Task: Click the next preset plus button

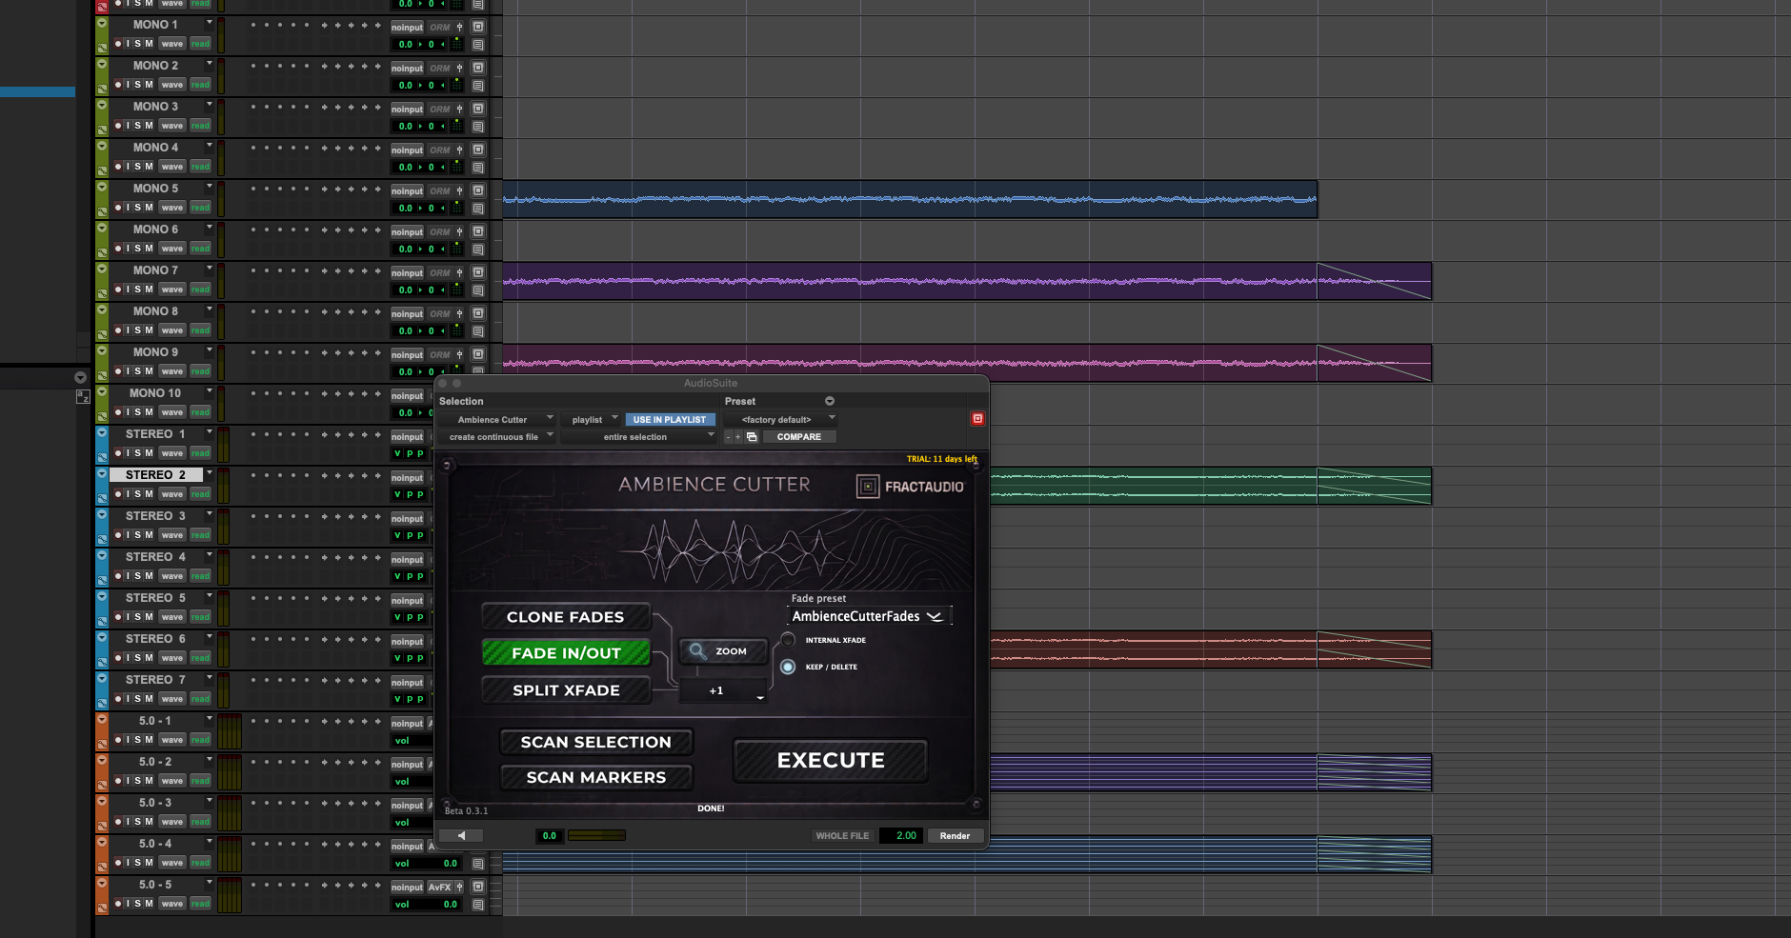Action: 737,437
